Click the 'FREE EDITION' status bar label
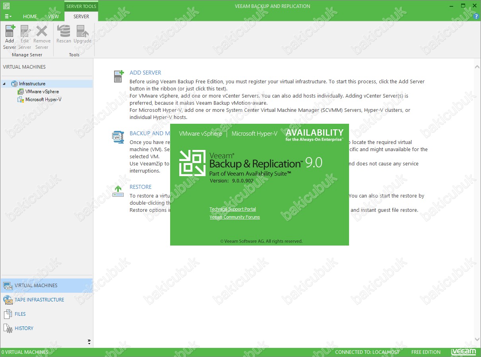Viewport: 481px width, 357px height. [x=426, y=352]
